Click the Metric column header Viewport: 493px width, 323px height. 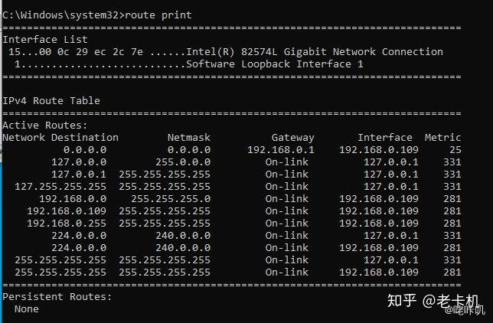[442, 137]
